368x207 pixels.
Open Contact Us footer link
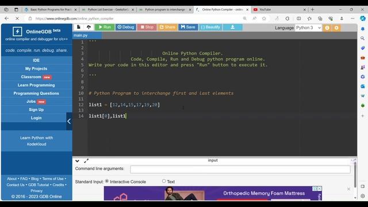pyautogui.click(x=16, y=185)
